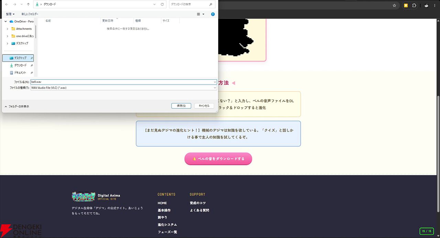Screen dimensions: 440x238
Task: Select pinned ダウンロード quick access item
Action: [x=18, y=65]
